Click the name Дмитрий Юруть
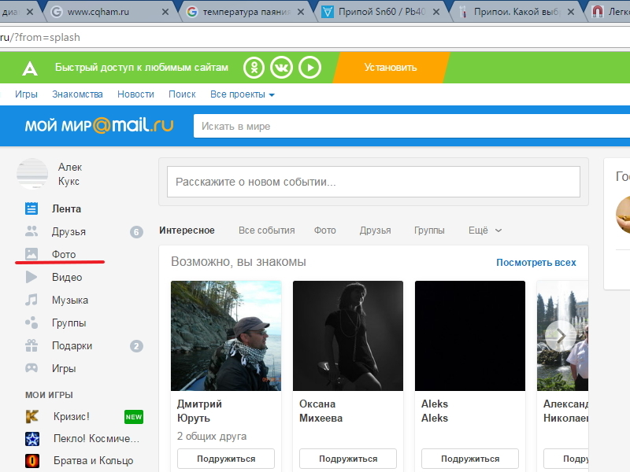 pyautogui.click(x=199, y=411)
